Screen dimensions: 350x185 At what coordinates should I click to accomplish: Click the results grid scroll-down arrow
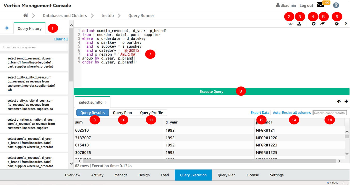347,154
